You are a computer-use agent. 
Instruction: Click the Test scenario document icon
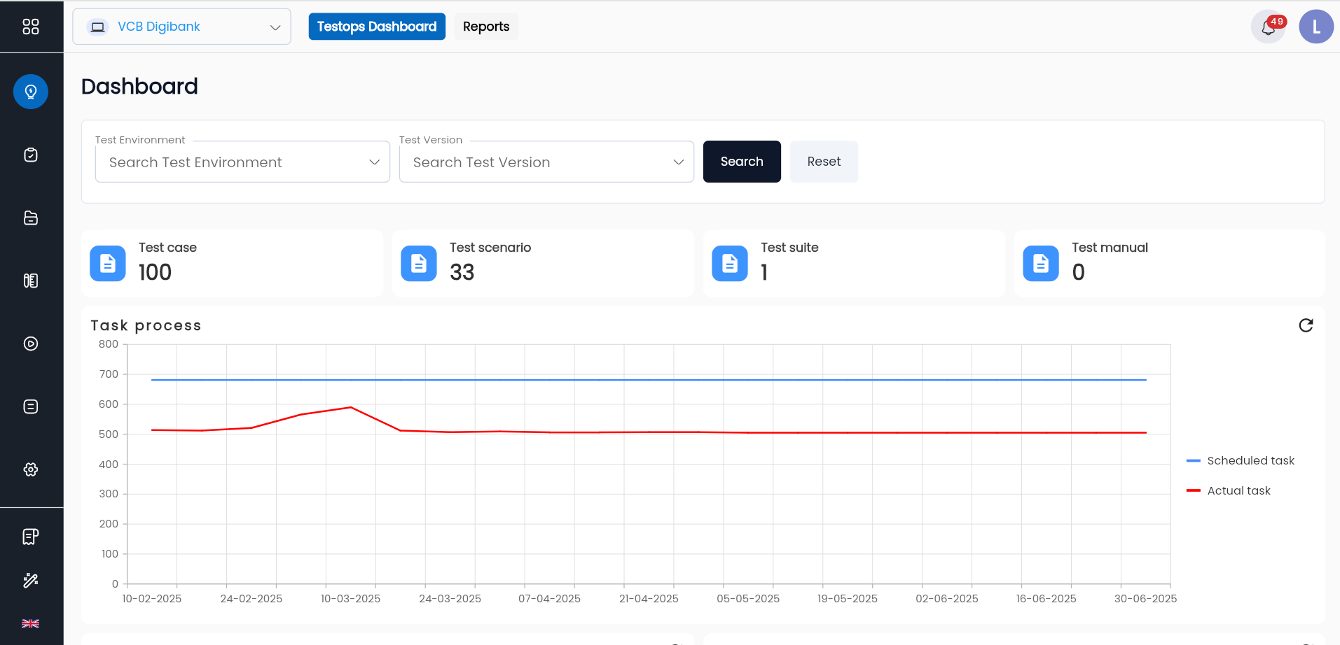[419, 264]
